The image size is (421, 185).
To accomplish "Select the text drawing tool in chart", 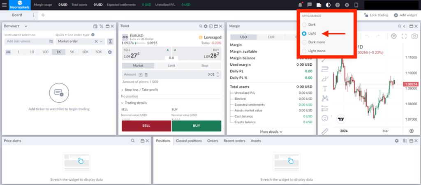I will 325,88.
